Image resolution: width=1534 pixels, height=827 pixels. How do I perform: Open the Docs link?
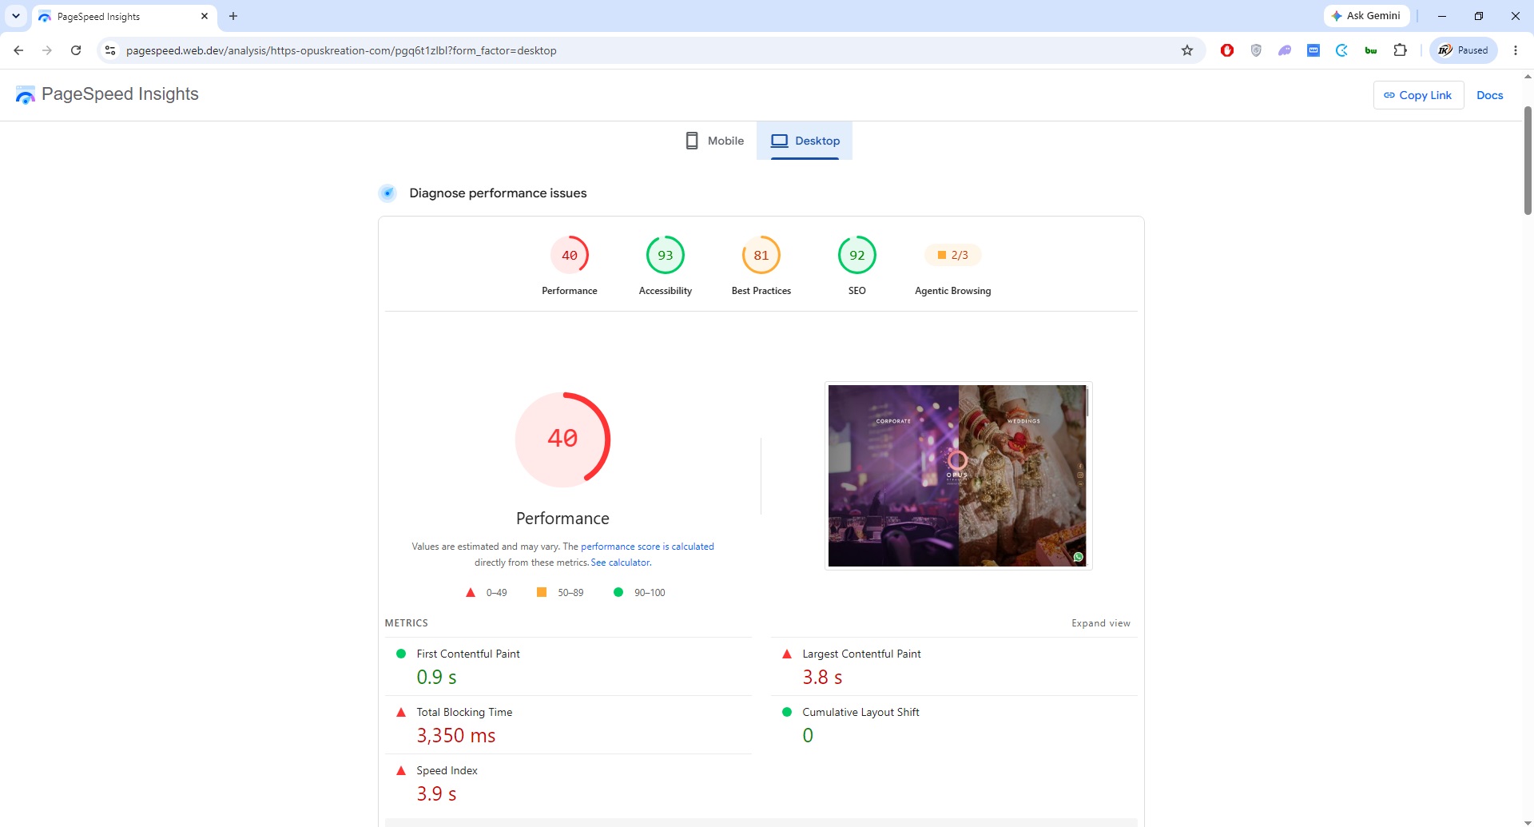pyautogui.click(x=1489, y=95)
